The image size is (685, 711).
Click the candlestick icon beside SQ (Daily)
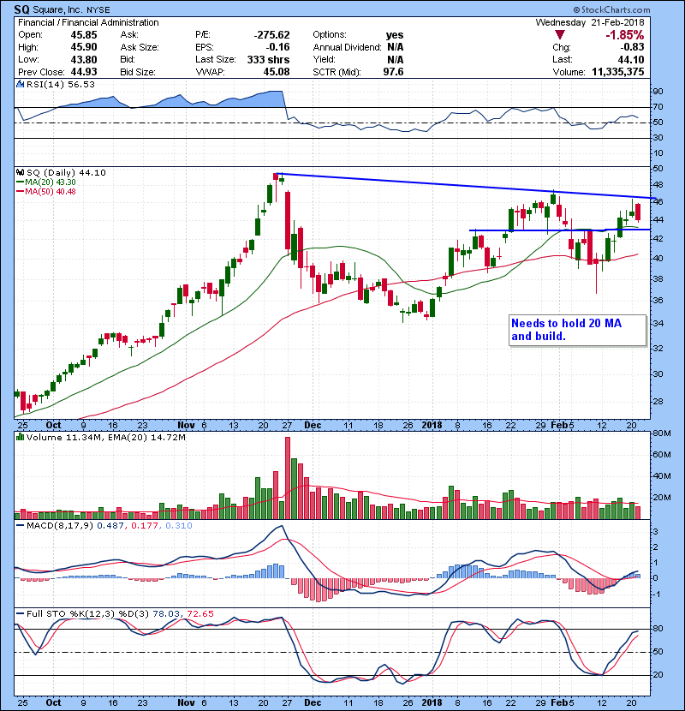point(20,172)
